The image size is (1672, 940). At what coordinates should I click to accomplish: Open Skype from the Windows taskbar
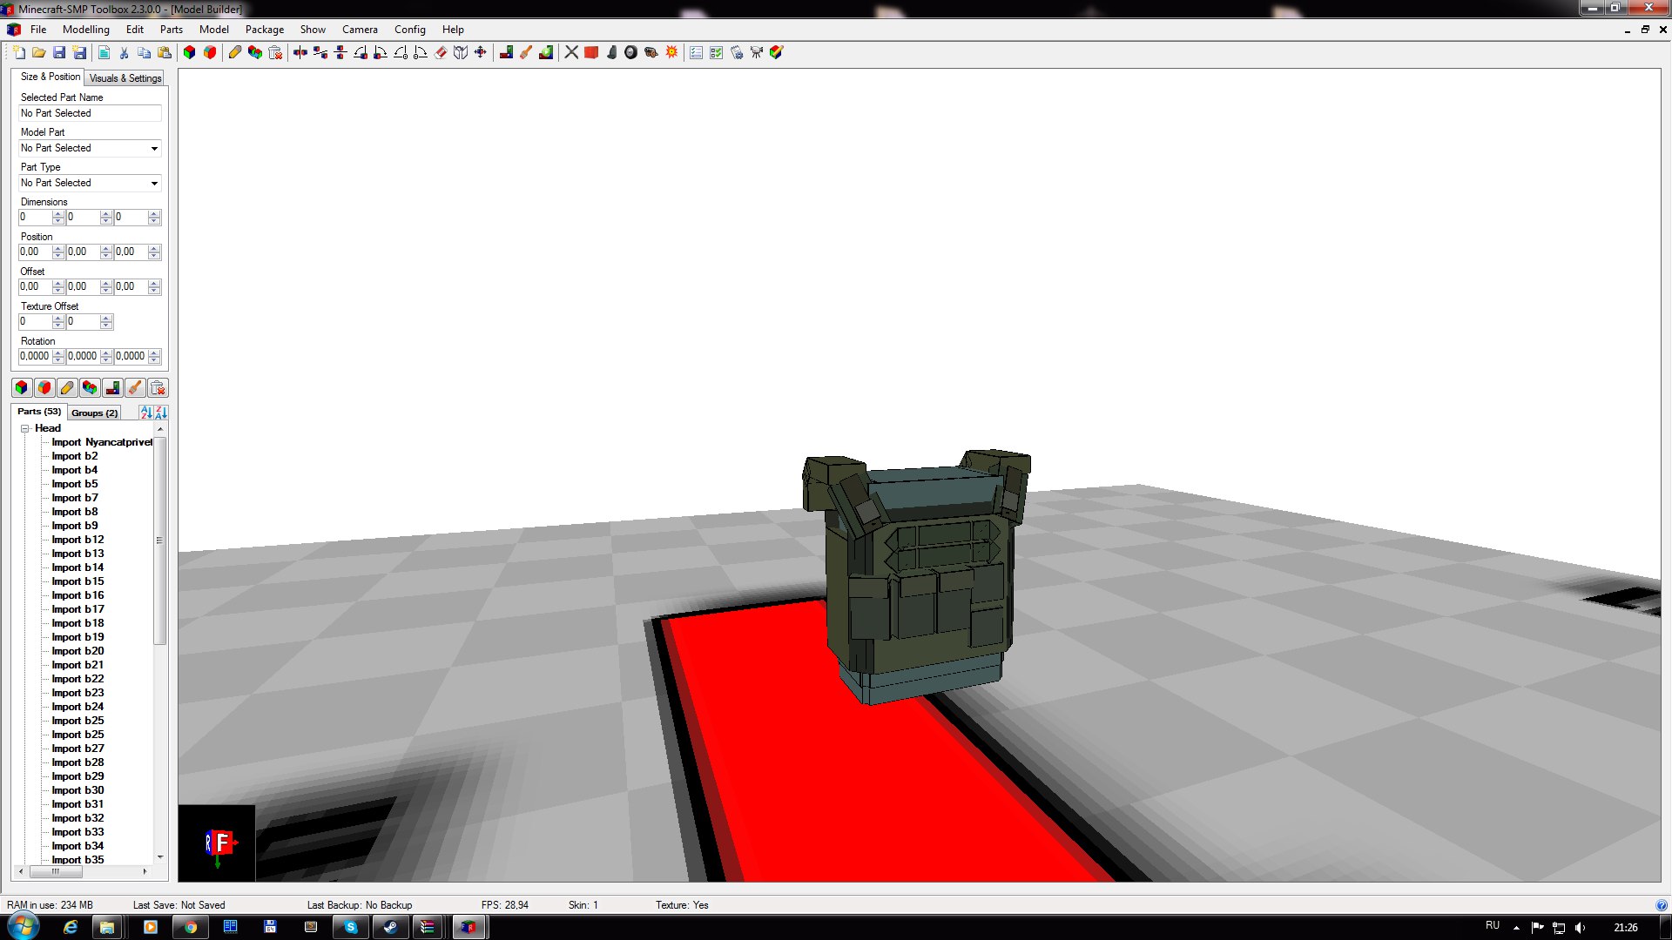point(351,927)
